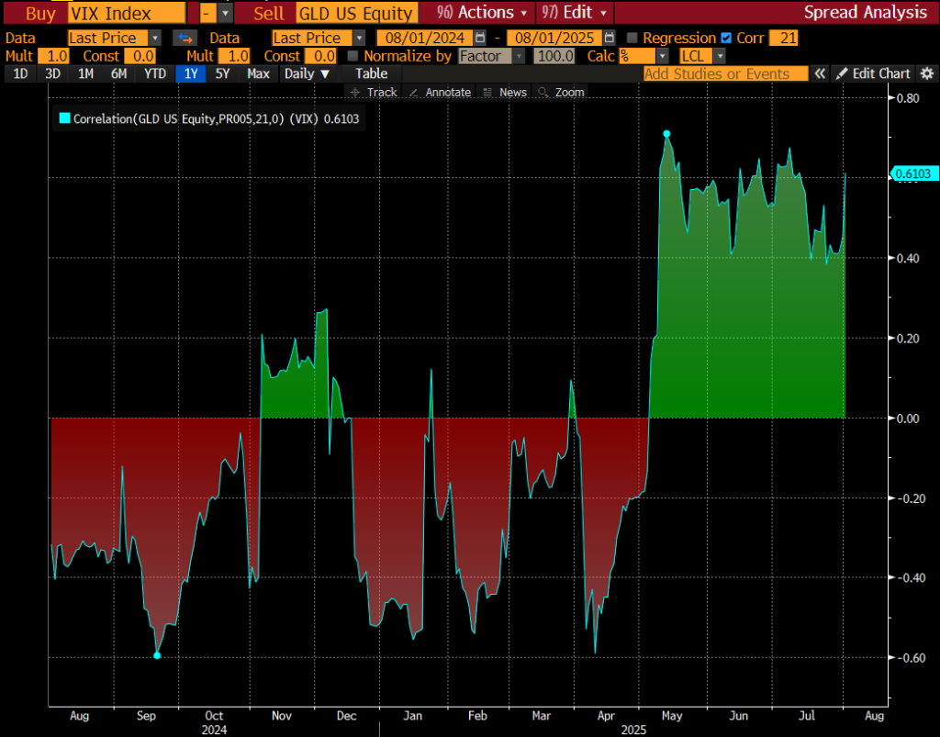This screenshot has height=737, width=940.
Task: Click the cyan Correlation legend swatch
Action: [x=64, y=117]
